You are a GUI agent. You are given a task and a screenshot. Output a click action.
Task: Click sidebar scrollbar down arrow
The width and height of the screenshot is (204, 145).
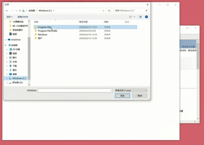[x=29, y=85]
